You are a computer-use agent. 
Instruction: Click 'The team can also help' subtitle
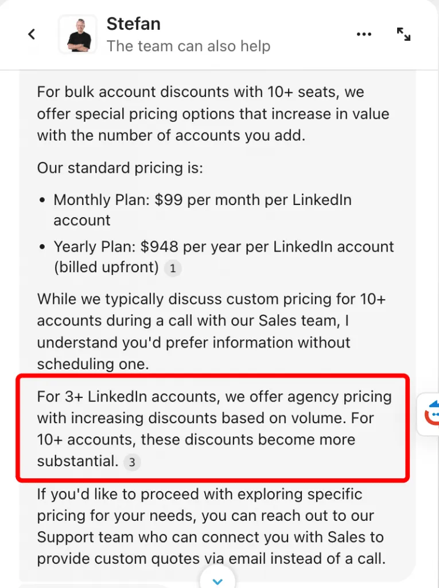[189, 46]
